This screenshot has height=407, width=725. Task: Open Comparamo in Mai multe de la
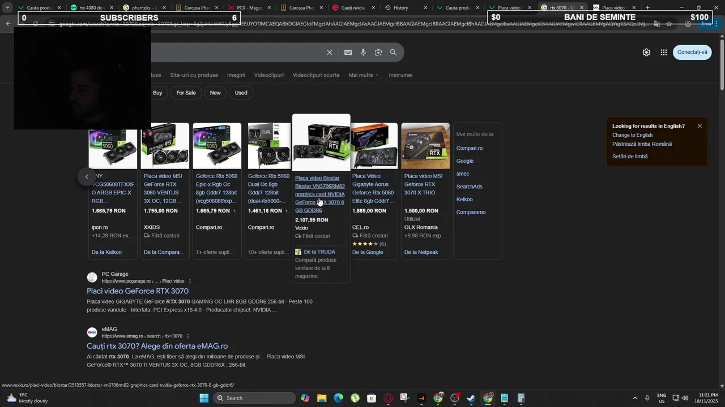coord(471,213)
